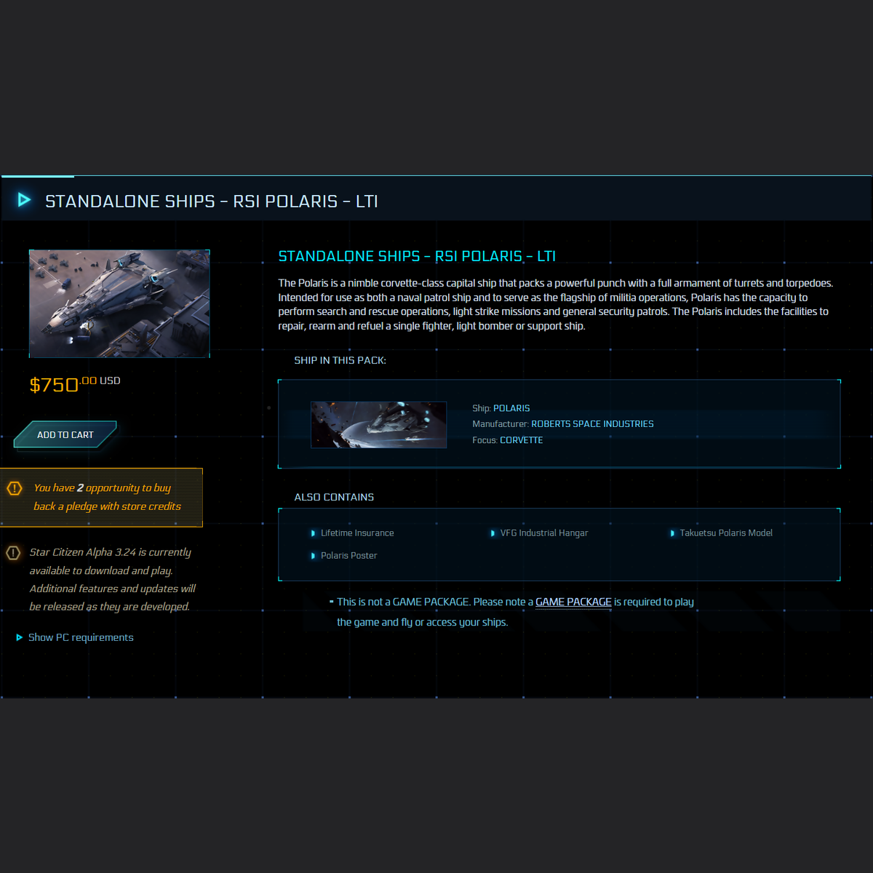
Task: Click the buy-back pledge notice banner
Action: [102, 498]
